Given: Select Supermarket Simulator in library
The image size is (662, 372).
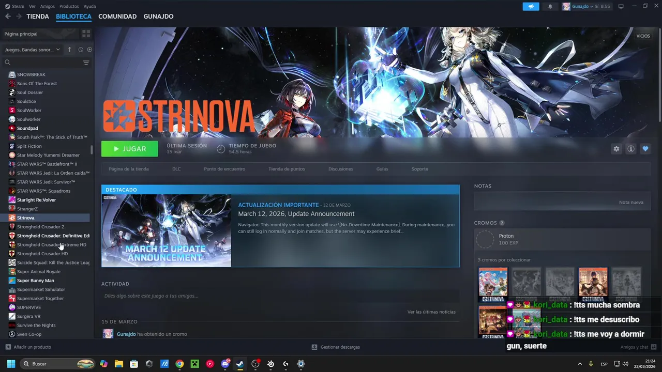Looking at the screenshot, I should click(41, 289).
